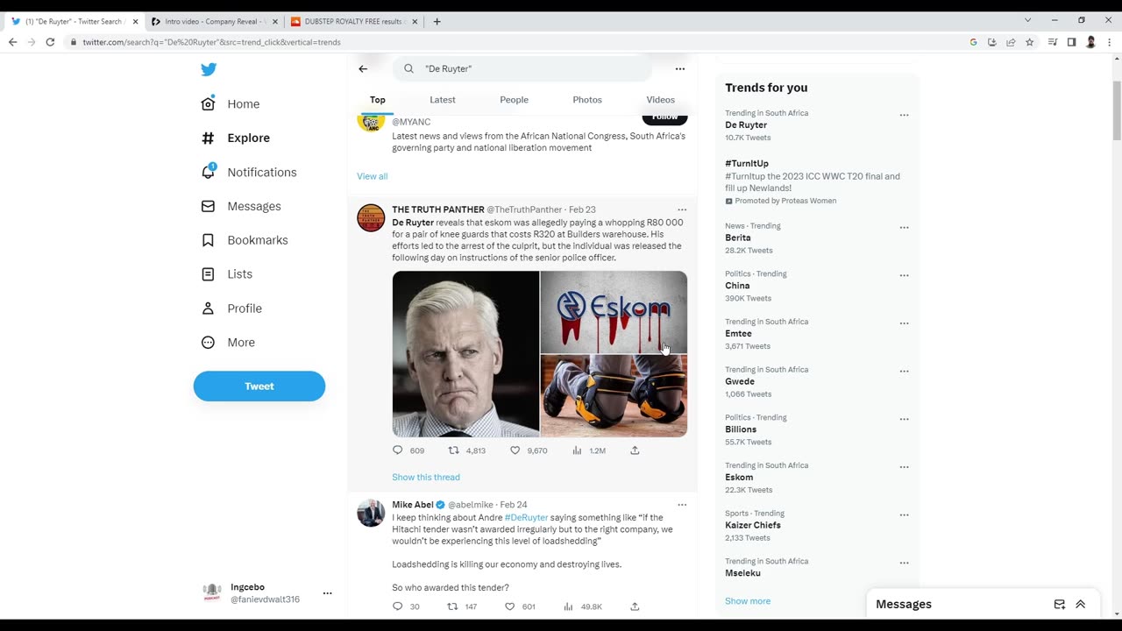The image size is (1122, 631).
Task: Open the Eskom logo image
Action: pyautogui.click(x=614, y=312)
